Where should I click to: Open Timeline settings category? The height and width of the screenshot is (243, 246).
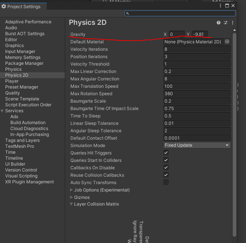14,158
